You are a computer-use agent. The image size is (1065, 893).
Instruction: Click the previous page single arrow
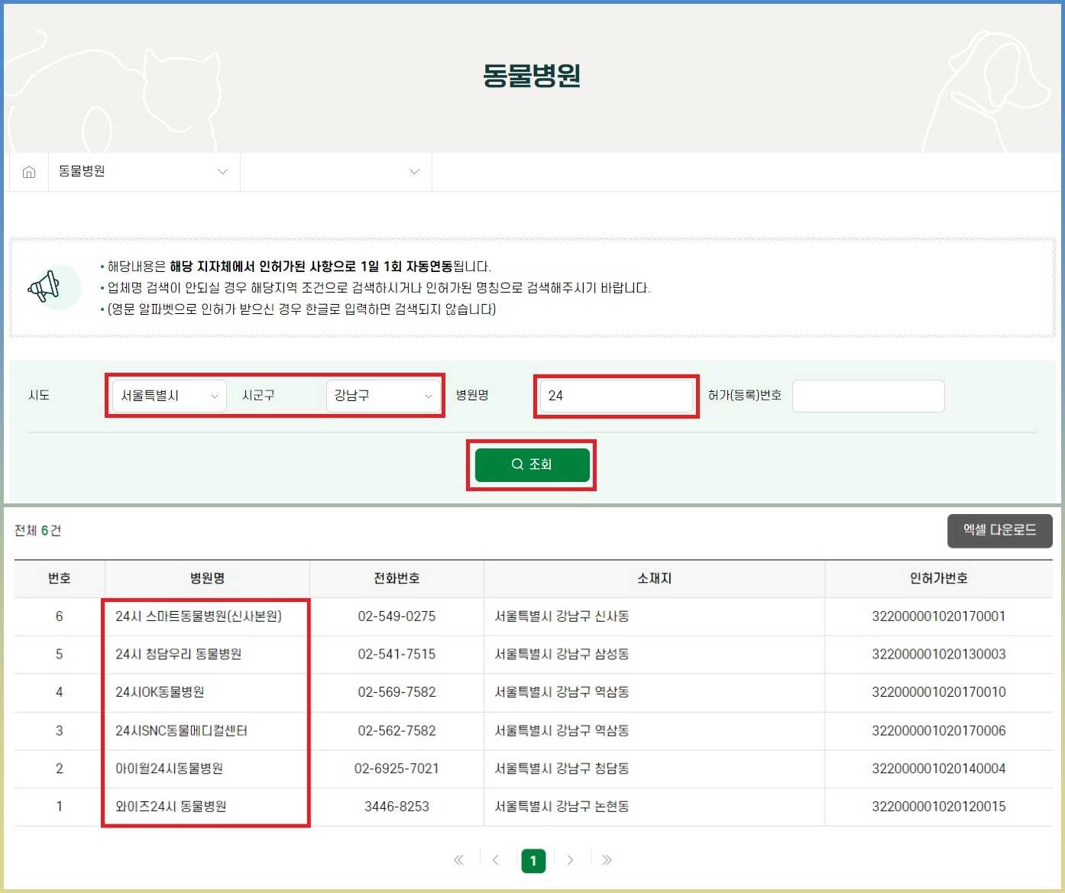point(496,860)
